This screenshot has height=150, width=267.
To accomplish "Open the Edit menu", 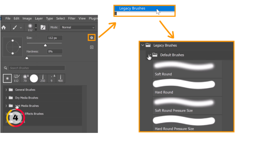I will pyautogui.click(x=16, y=18).
